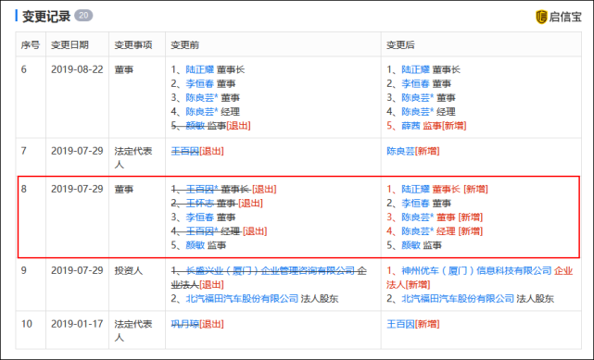The image size is (594, 360).
Task: Click 巩月琼 in row 10
Action: (185, 324)
